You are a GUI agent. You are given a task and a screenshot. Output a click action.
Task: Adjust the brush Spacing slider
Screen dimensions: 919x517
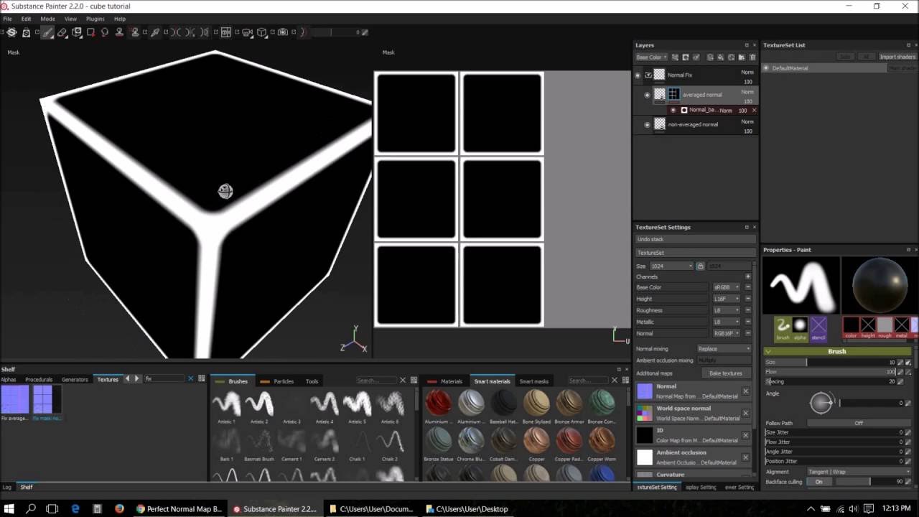[x=831, y=381]
